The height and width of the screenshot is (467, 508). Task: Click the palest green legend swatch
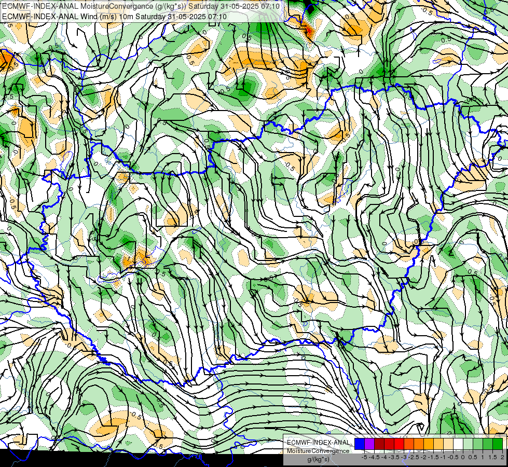tap(468, 444)
